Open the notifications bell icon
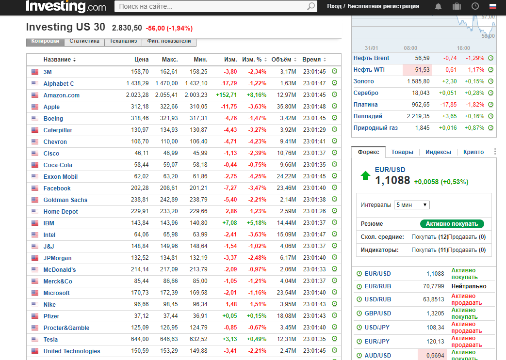The width and height of the screenshot is (506, 360). coord(438,6)
